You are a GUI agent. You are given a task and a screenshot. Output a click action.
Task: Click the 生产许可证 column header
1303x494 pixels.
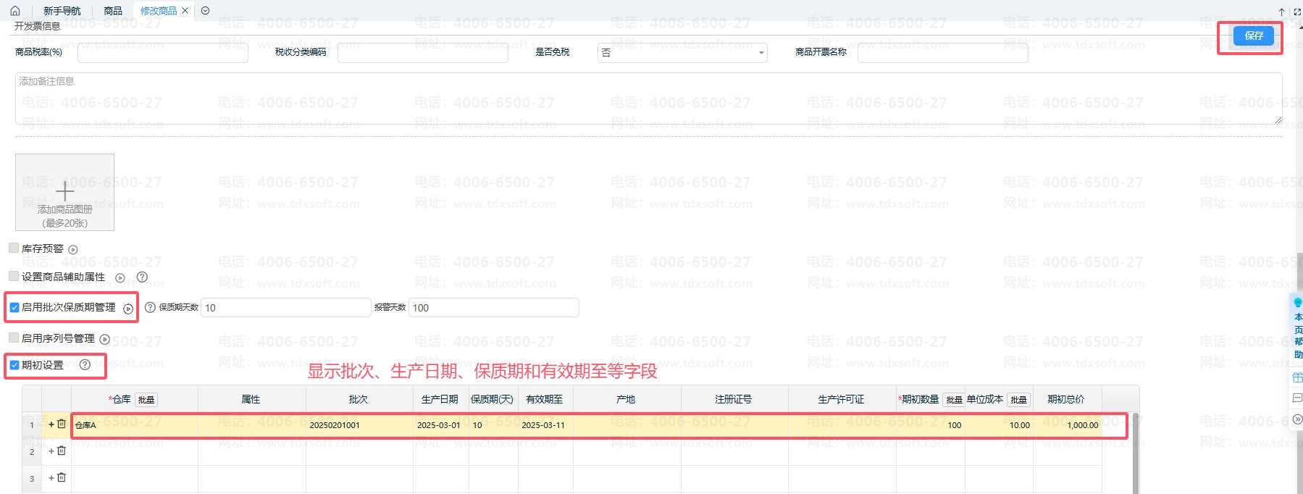click(x=842, y=399)
